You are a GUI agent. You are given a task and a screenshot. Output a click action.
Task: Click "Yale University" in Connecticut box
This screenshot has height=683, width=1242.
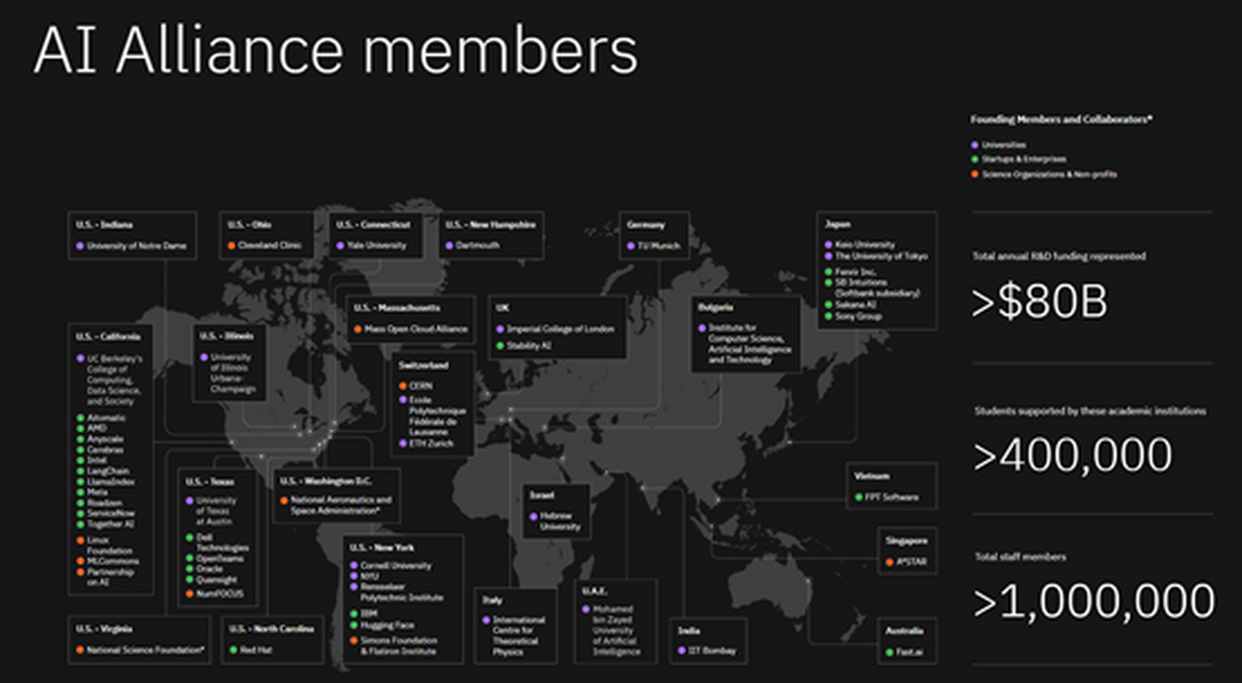(377, 245)
